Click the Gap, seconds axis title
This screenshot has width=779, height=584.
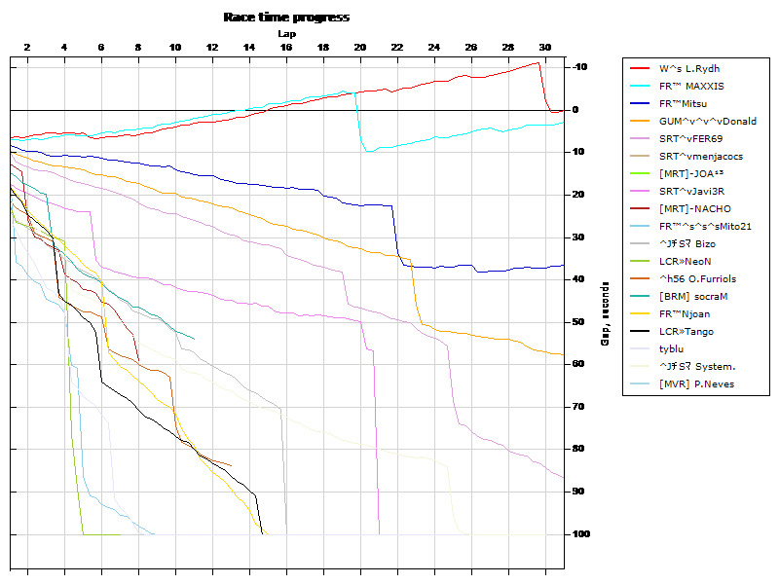point(605,313)
